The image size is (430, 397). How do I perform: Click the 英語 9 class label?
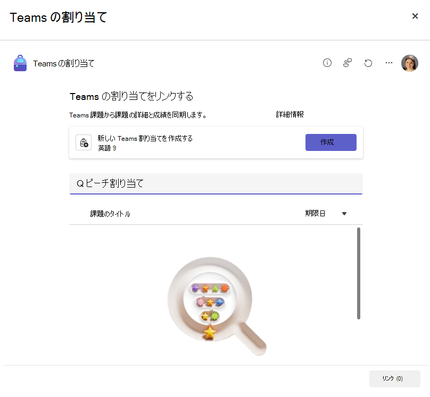[107, 148]
